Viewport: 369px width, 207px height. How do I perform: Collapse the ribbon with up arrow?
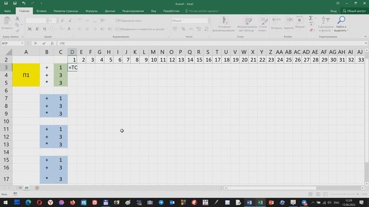pyautogui.click(x=366, y=37)
